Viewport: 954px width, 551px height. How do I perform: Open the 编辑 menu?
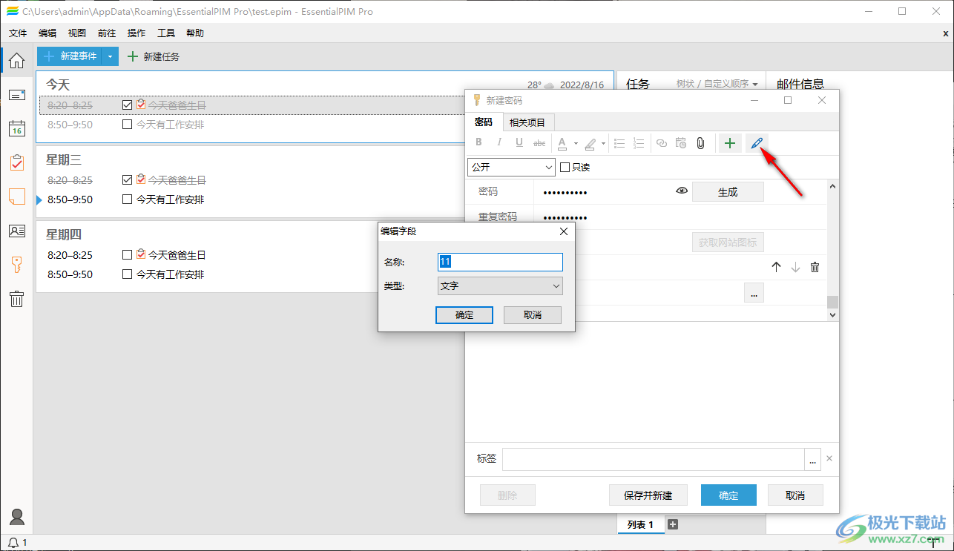click(x=47, y=33)
